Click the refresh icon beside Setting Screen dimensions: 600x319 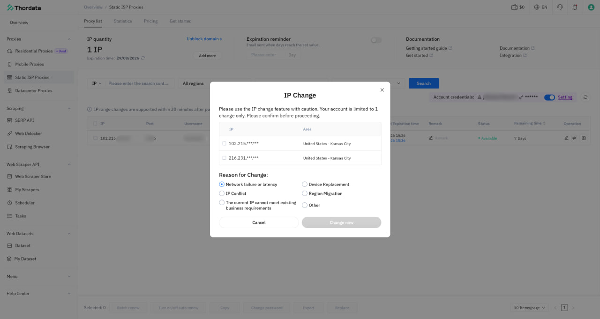click(x=585, y=97)
